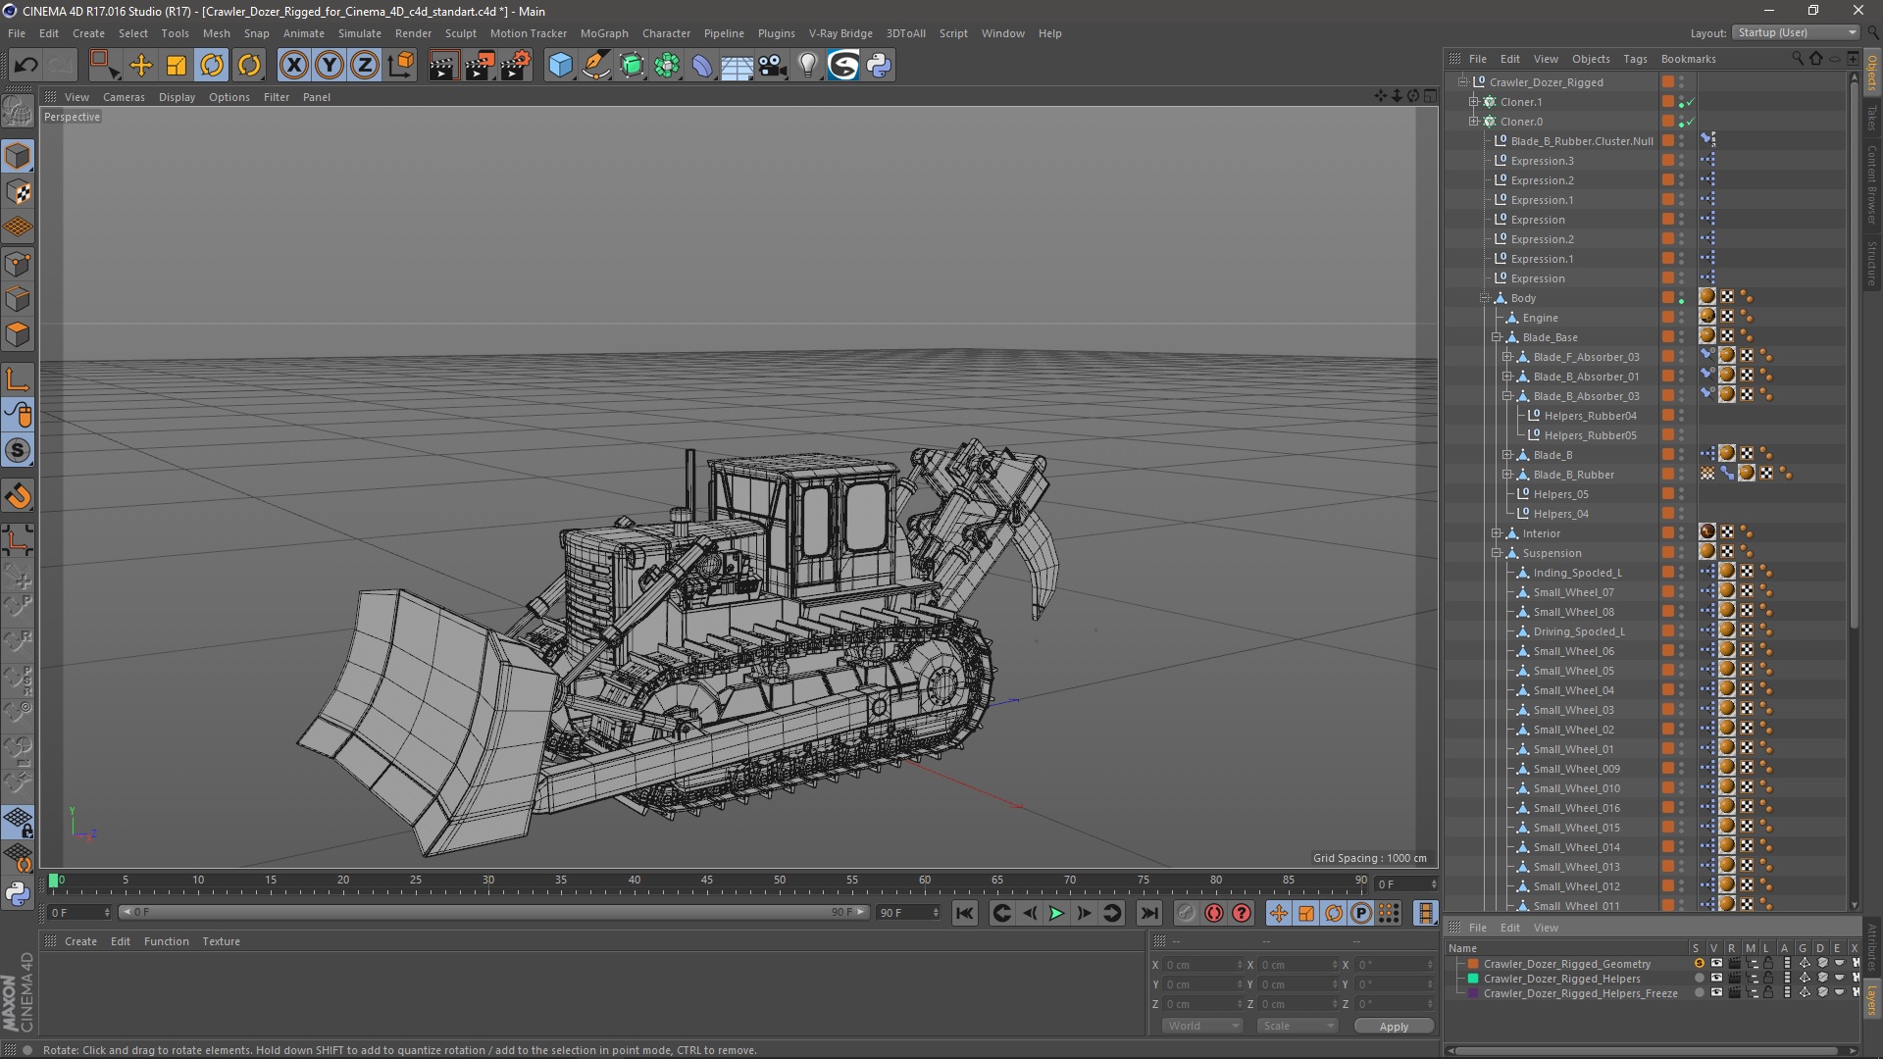Image resolution: width=1883 pixels, height=1059 pixels.
Task: Open the V-Ray Bridge menu
Action: click(840, 33)
